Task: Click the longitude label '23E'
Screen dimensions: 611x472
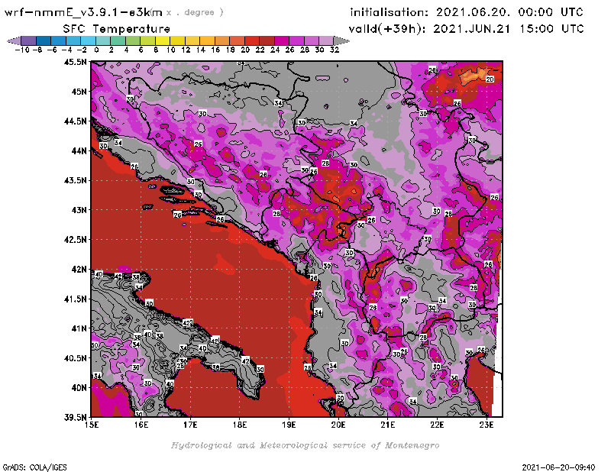Action: (487, 425)
